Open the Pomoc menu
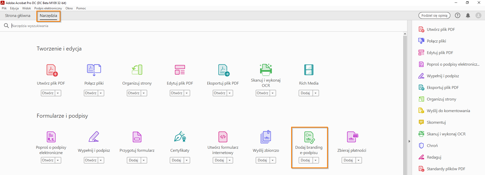Viewport: 485px width, 175px height. 81,8
